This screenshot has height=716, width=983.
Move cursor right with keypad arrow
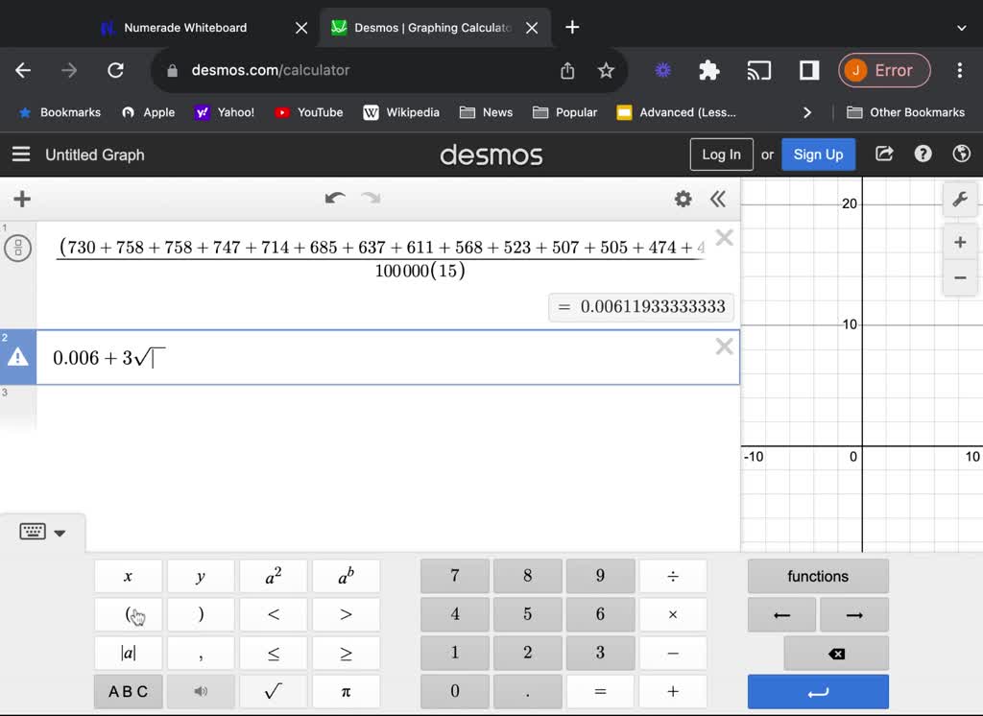854,615
